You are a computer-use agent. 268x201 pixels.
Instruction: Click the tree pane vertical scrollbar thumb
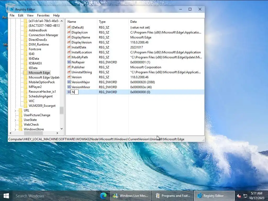[x=62, y=110]
